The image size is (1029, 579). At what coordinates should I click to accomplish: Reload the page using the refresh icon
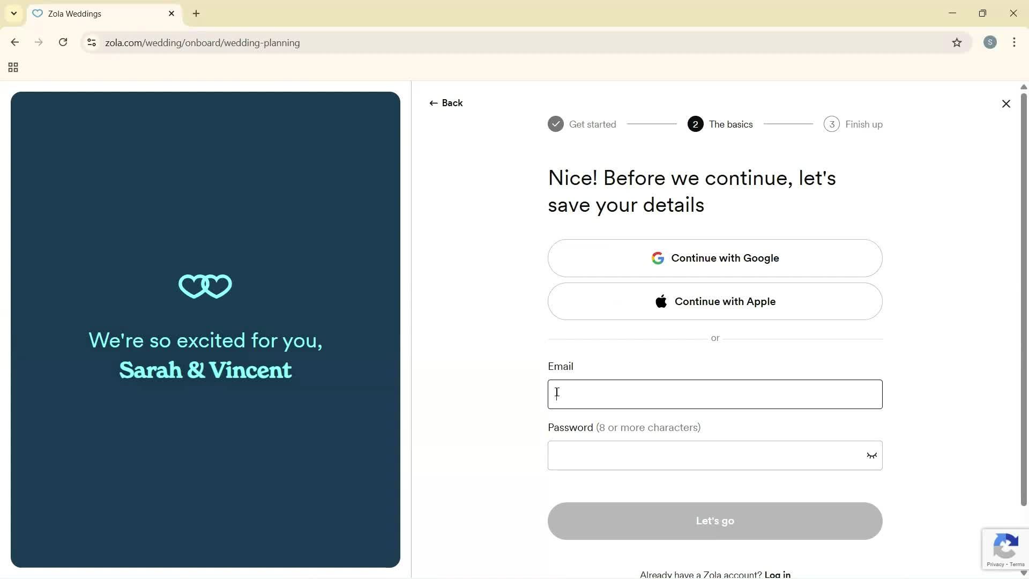(x=63, y=42)
